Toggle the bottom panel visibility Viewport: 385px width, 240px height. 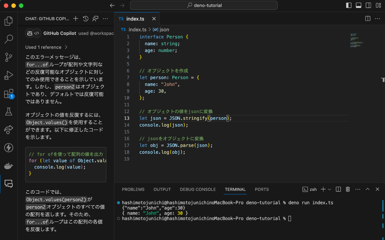coord(359,5)
